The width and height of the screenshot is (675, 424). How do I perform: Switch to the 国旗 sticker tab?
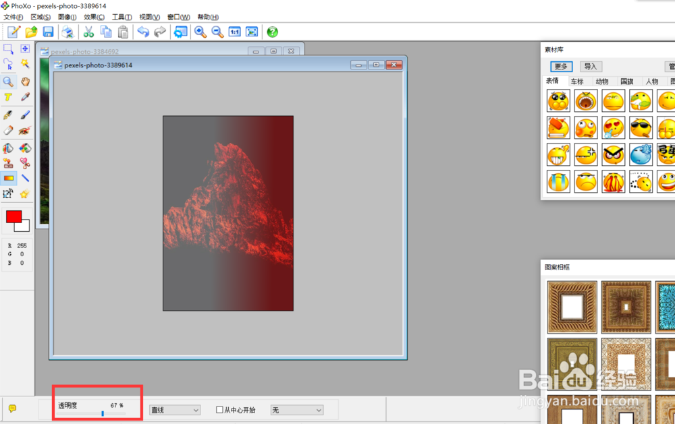tap(627, 82)
